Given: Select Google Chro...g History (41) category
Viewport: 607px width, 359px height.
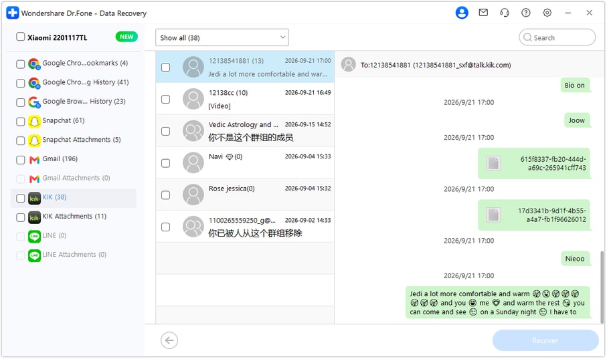Looking at the screenshot, I should (x=86, y=82).
